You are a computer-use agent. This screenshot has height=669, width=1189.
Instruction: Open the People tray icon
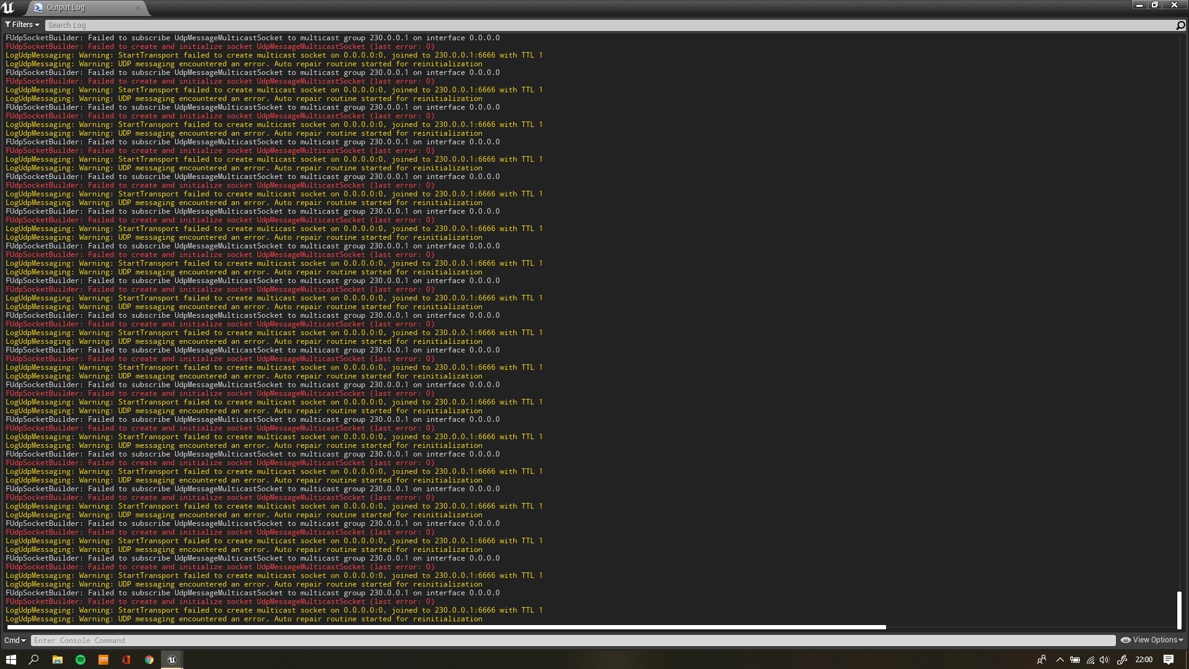point(1042,660)
